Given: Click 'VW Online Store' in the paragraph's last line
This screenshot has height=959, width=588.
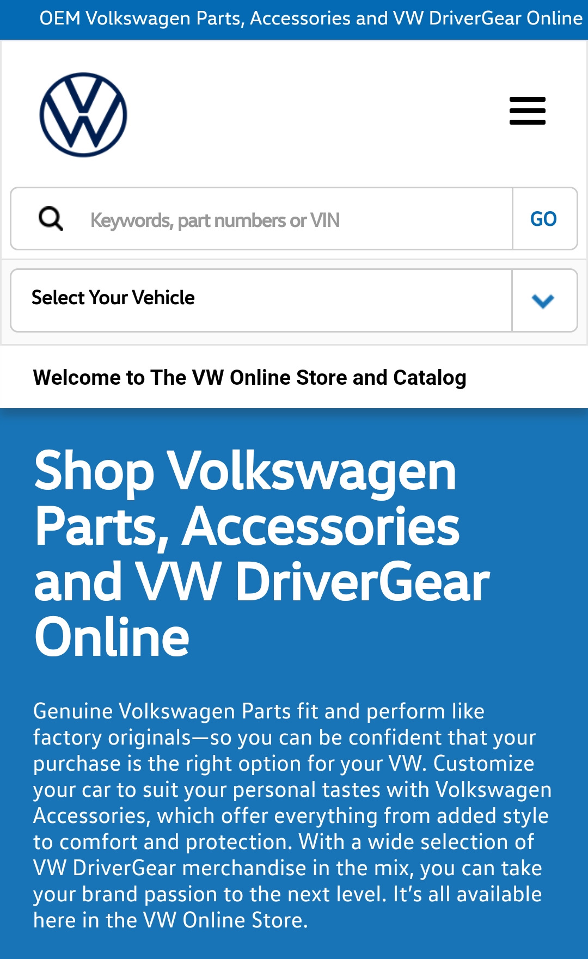Looking at the screenshot, I should (223, 920).
